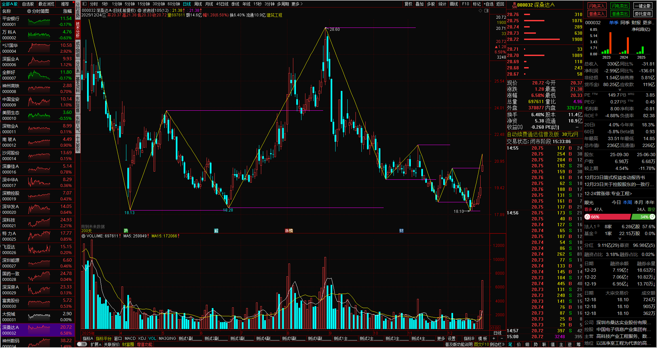The height and width of the screenshot is (348, 657).
Task: Open 12月23日简式权益变动报告书 announcement link
Action: pyautogui.click(x=614, y=177)
